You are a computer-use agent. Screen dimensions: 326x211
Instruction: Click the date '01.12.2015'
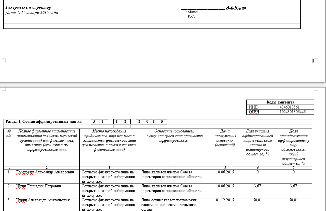point(225,200)
